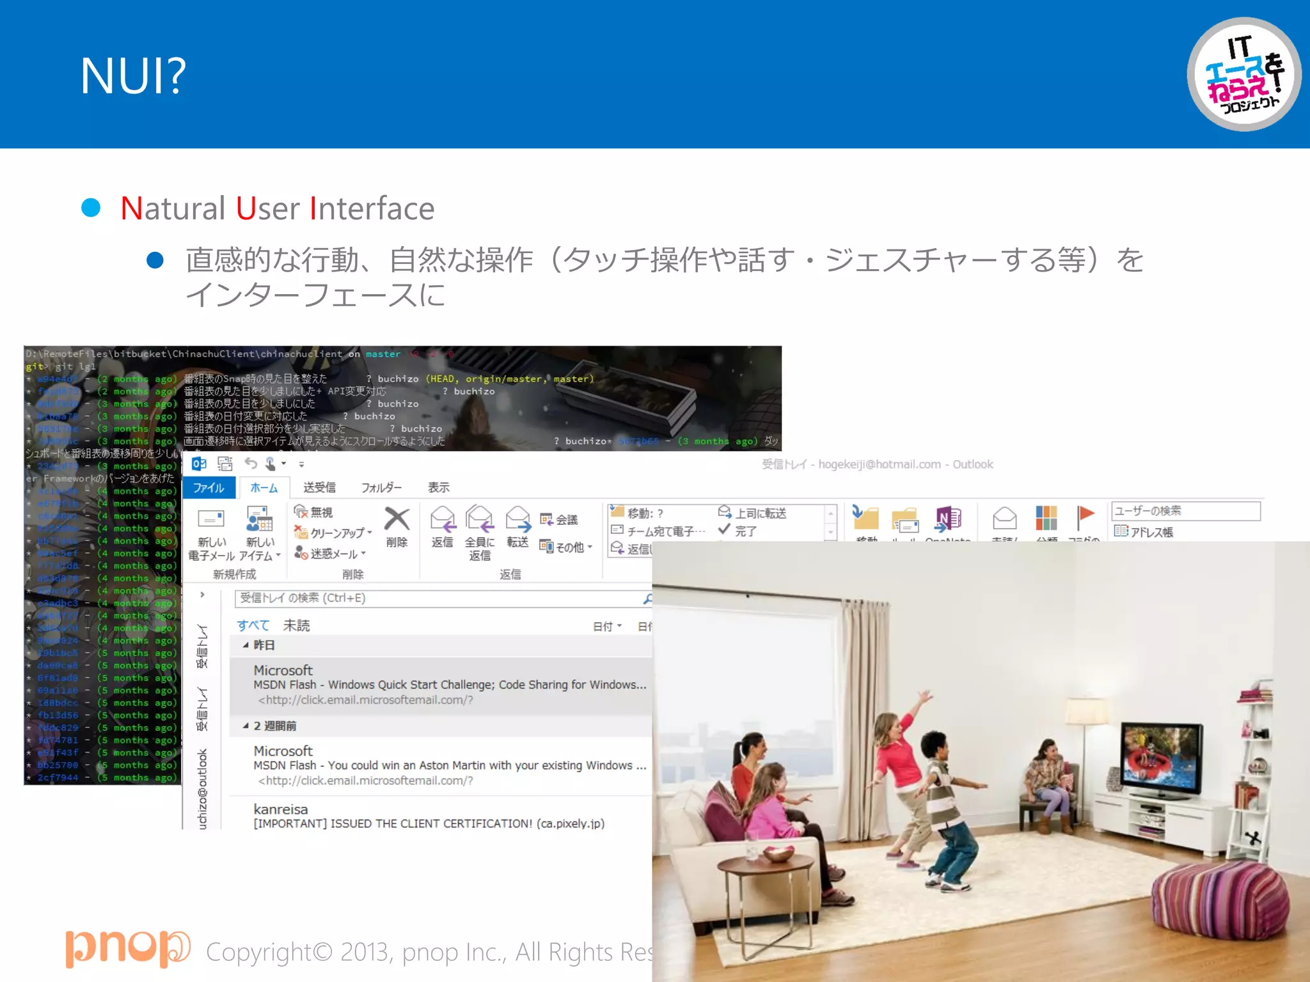Screen dimensions: 1310x982
Task: Click the unread/read envelope icon
Action: tap(1004, 518)
